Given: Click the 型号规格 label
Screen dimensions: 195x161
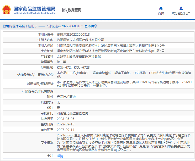Looking at the screenshot, I should pos(47,67).
